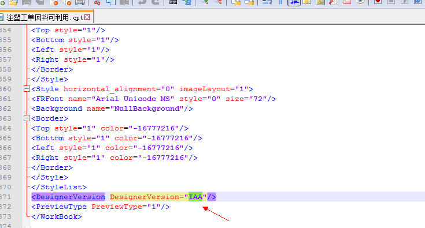Screen dimensions: 425x228
Task: Toggle the active indent guide button
Action: point(294,2)
